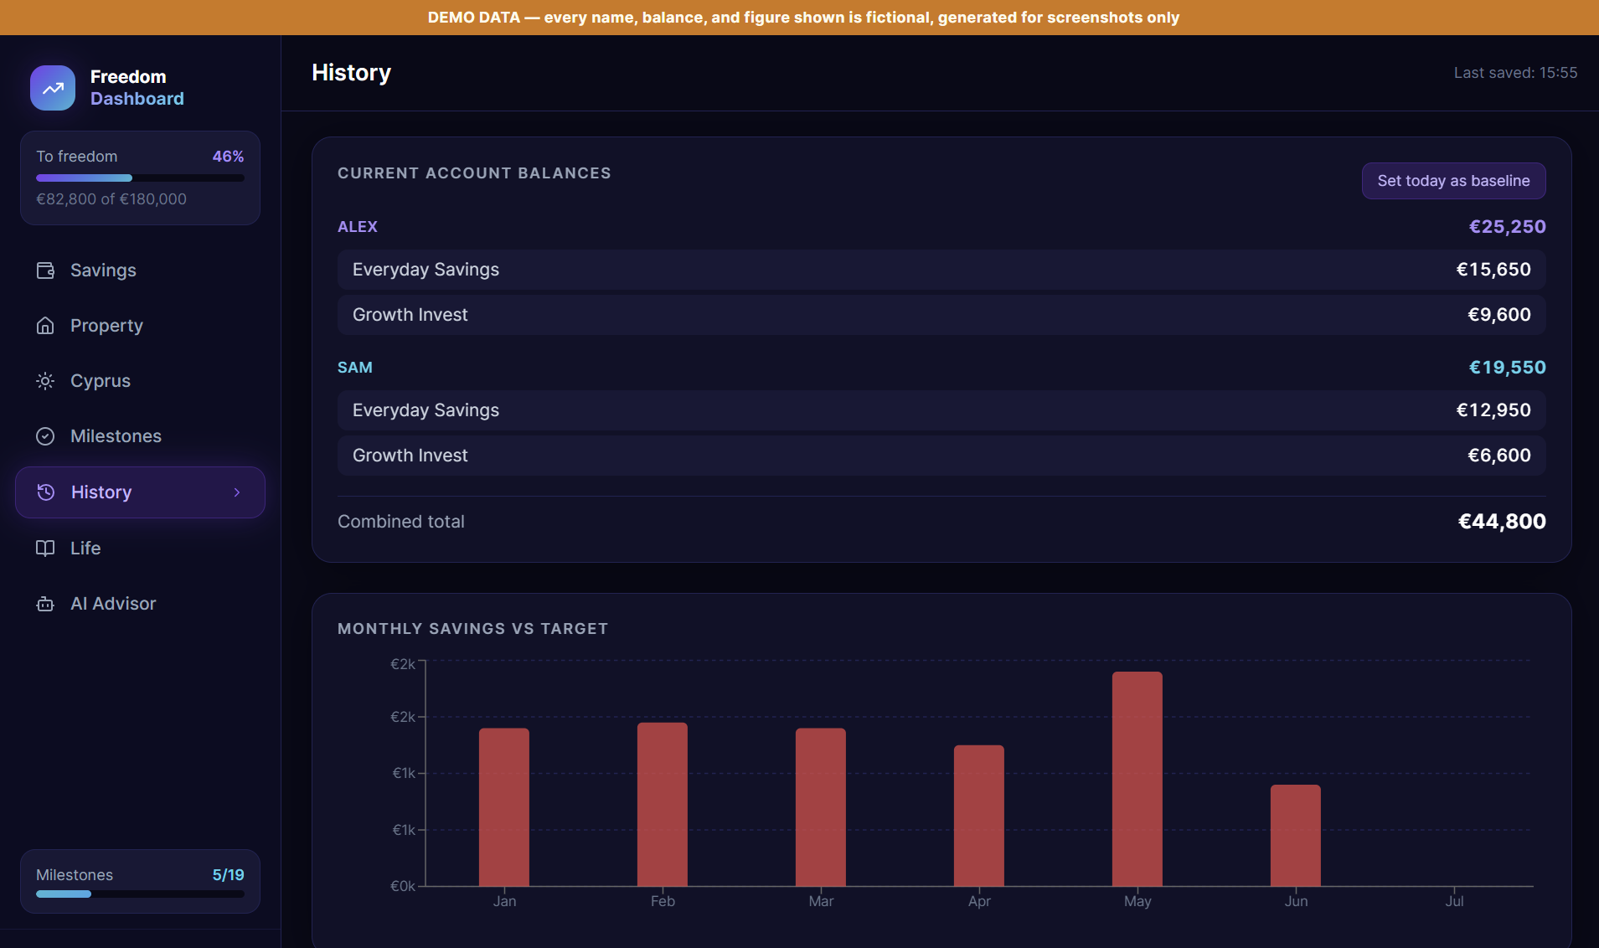Click the combined total €44,800 value
Viewport: 1599px width, 948px height.
coord(1502,522)
